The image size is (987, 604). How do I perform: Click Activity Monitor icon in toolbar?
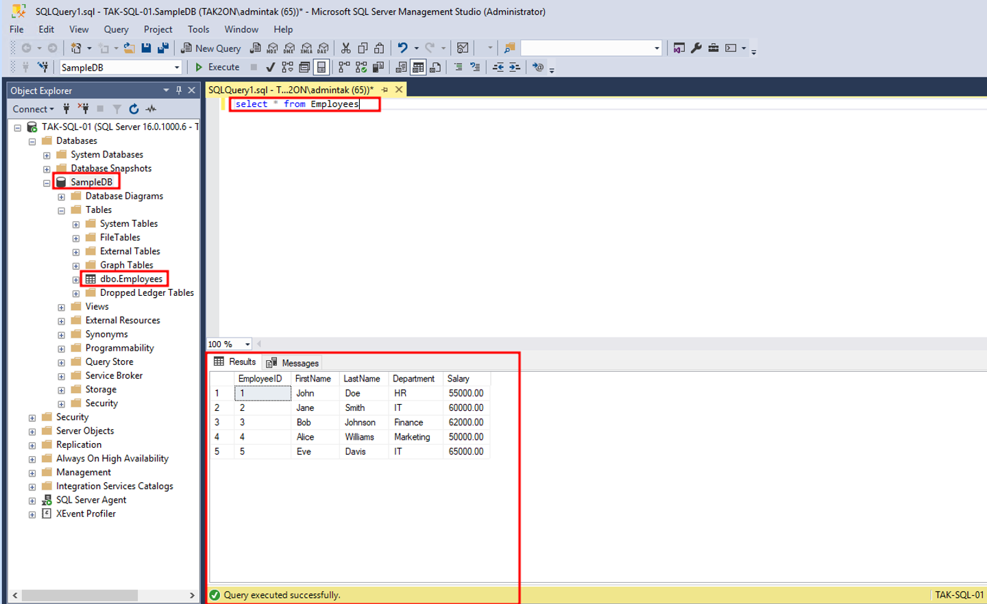pos(463,48)
